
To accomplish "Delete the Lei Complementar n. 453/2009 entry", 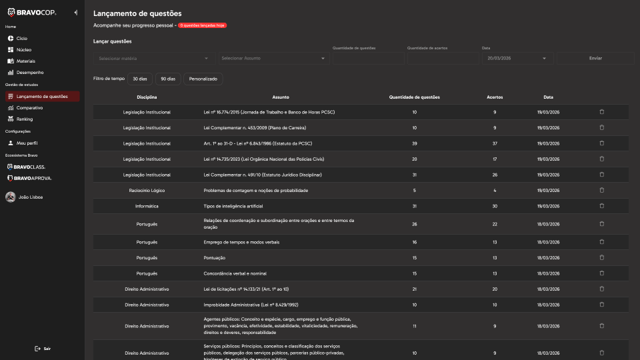I will (x=601, y=127).
